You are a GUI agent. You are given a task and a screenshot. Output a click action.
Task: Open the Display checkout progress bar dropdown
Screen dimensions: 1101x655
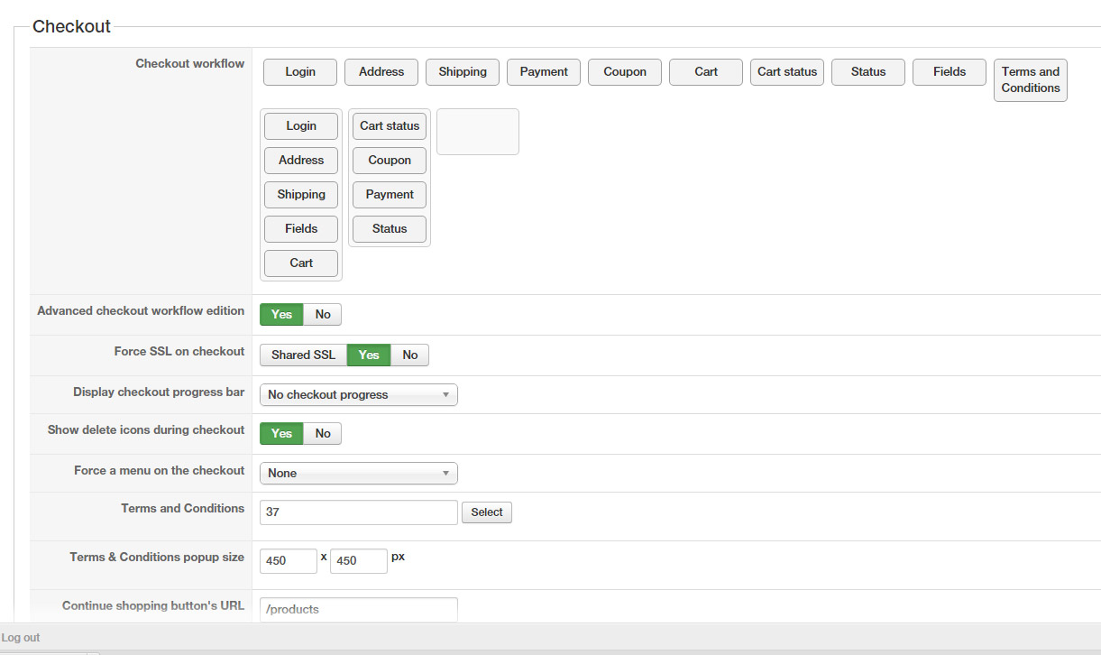358,395
